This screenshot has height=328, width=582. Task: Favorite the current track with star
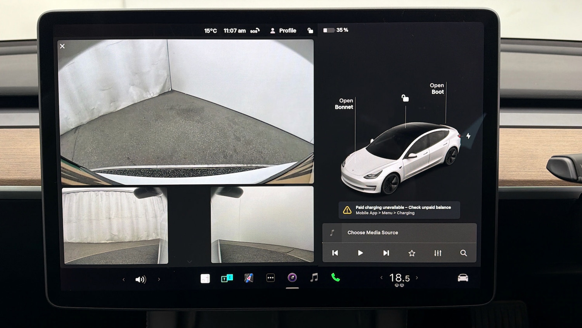[x=412, y=253]
